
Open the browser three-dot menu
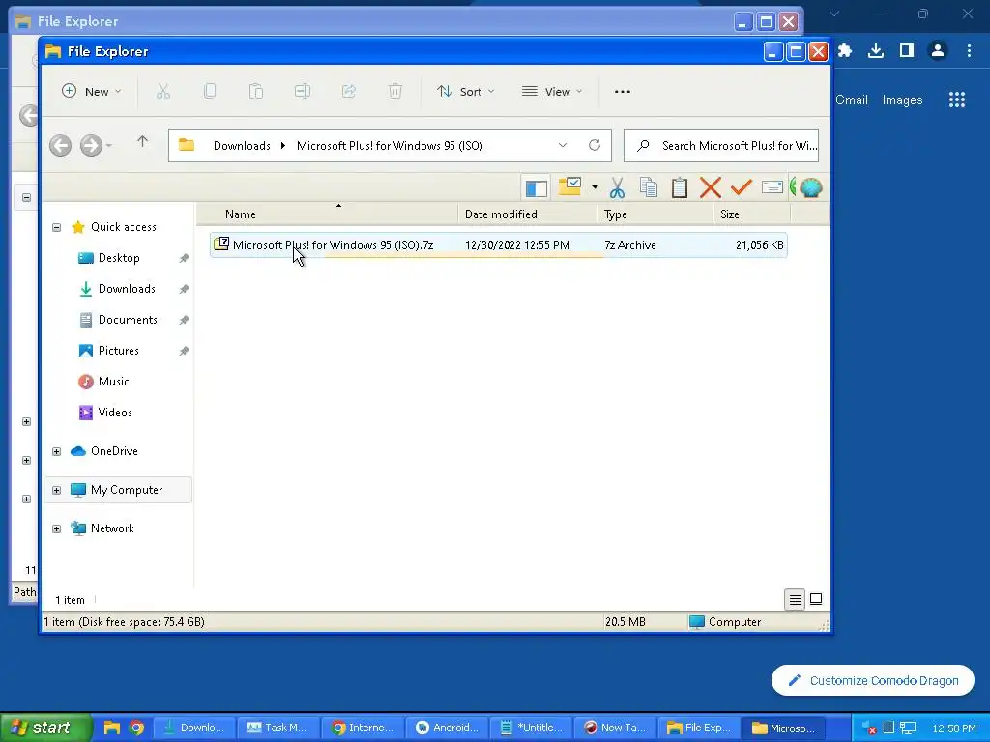(969, 50)
